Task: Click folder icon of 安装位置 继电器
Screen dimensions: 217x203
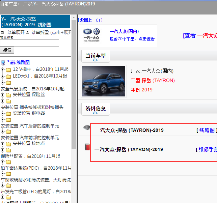Action: 8,114
